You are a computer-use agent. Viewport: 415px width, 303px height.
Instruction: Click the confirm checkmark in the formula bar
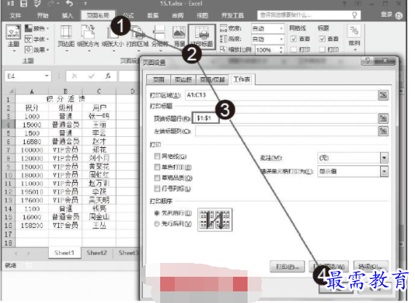point(92,76)
